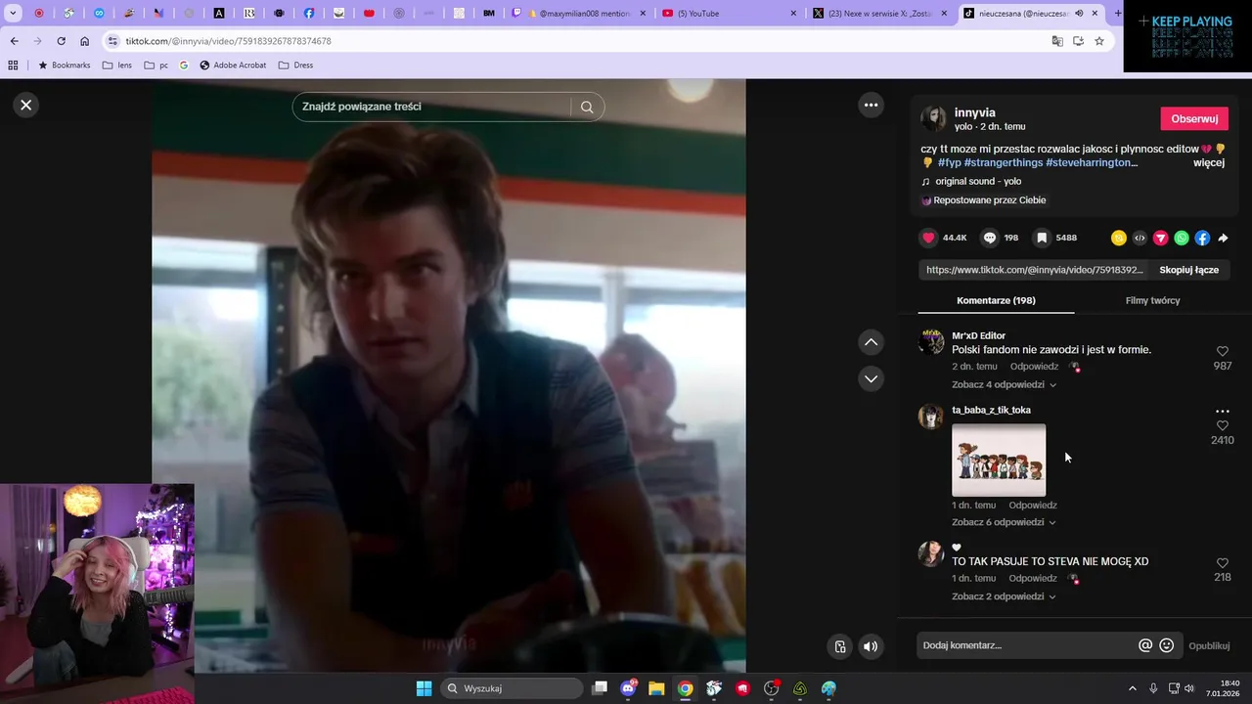Click the Wyszukaj taskbar search box
The width and height of the screenshot is (1252, 704).
coord(512,688)
